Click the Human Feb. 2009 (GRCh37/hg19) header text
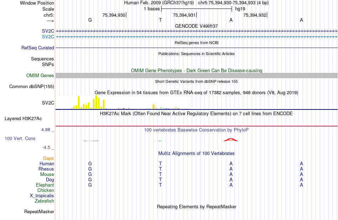Screen dimensions: 338x220 159,3
